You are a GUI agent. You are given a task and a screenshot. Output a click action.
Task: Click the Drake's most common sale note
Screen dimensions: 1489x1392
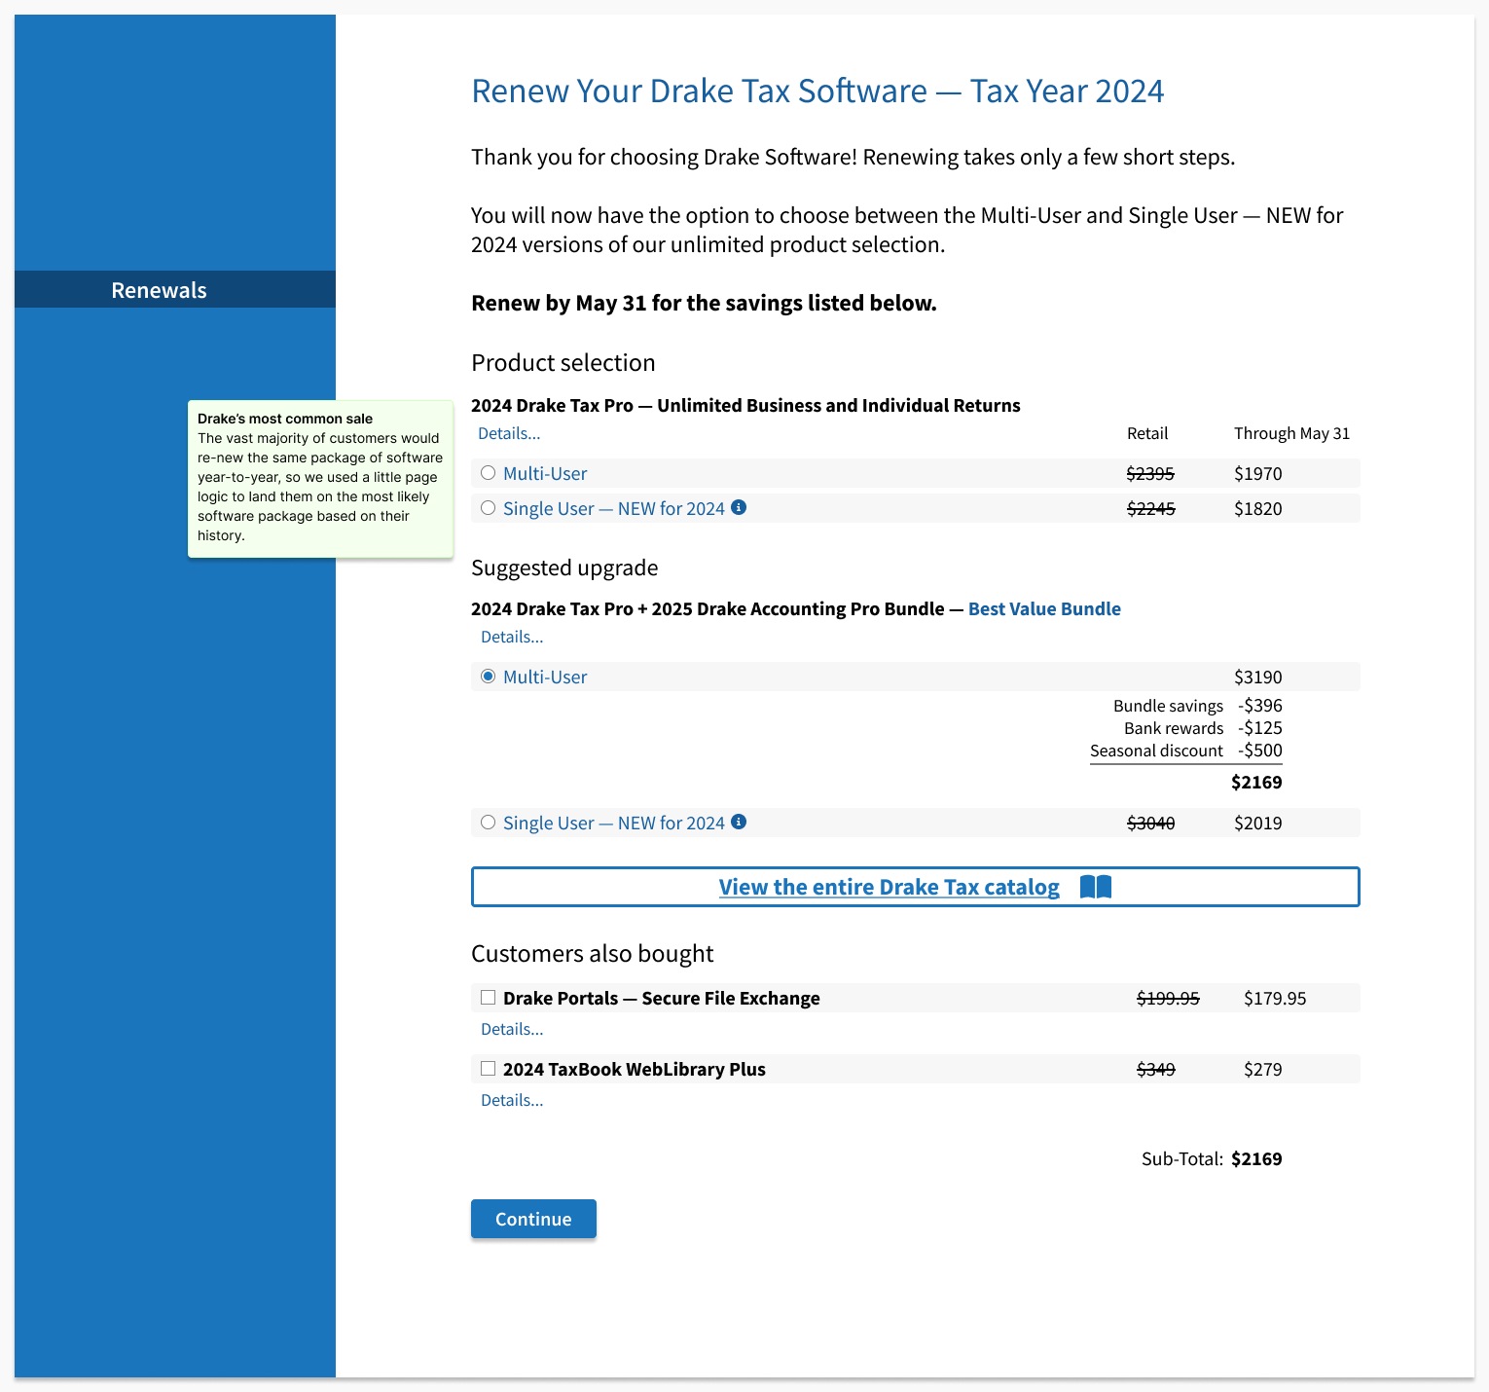pos(320,478)
